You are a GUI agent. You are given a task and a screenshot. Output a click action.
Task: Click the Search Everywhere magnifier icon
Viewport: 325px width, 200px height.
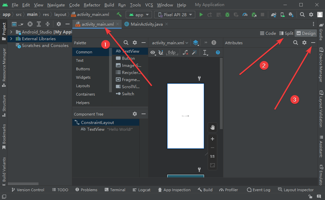click(x=302, y=15)
